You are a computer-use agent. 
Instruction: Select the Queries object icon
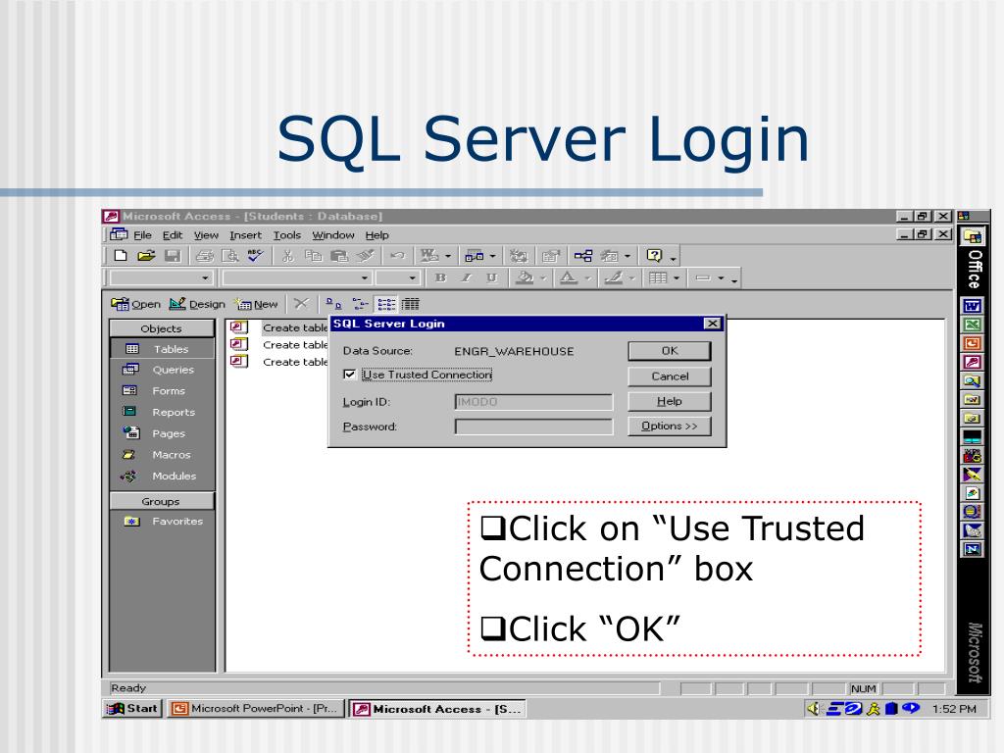click(x=130, y=370)
